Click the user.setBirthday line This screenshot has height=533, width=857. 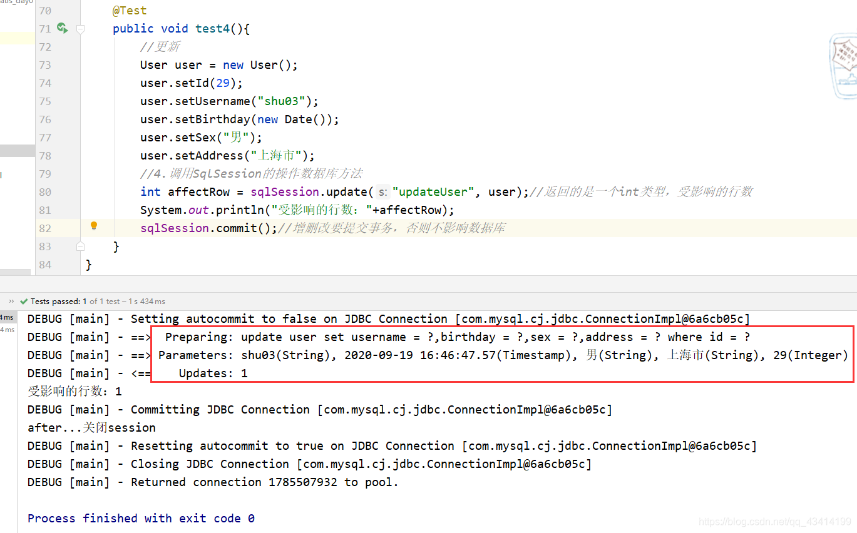pyautogui.click(x=240, y=119)
